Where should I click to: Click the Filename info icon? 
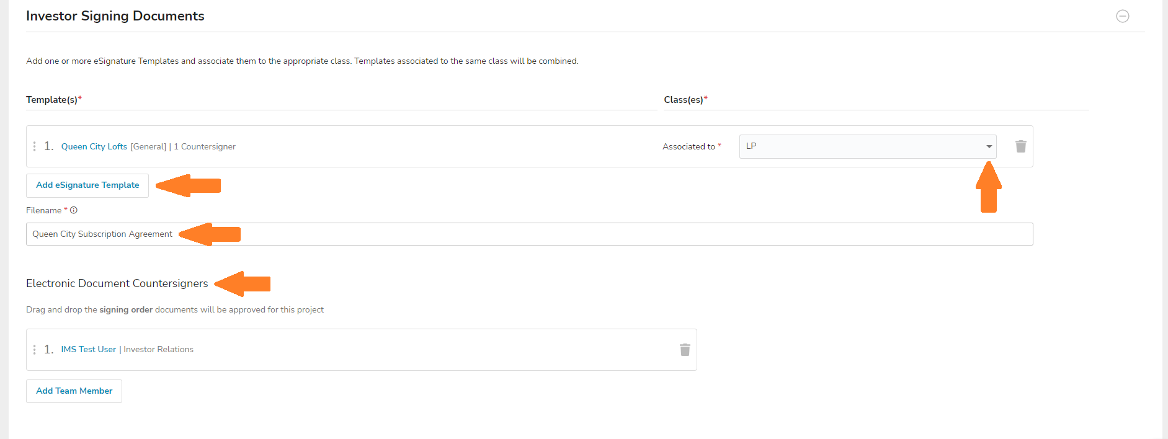pyautogui.click(x=74, y=210)
